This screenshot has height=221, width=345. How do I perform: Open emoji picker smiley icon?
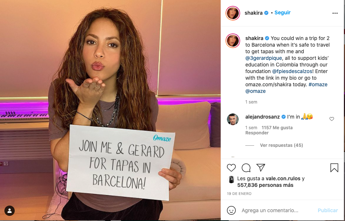231,210
